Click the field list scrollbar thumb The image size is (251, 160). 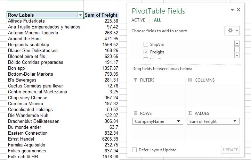(237, 49)
